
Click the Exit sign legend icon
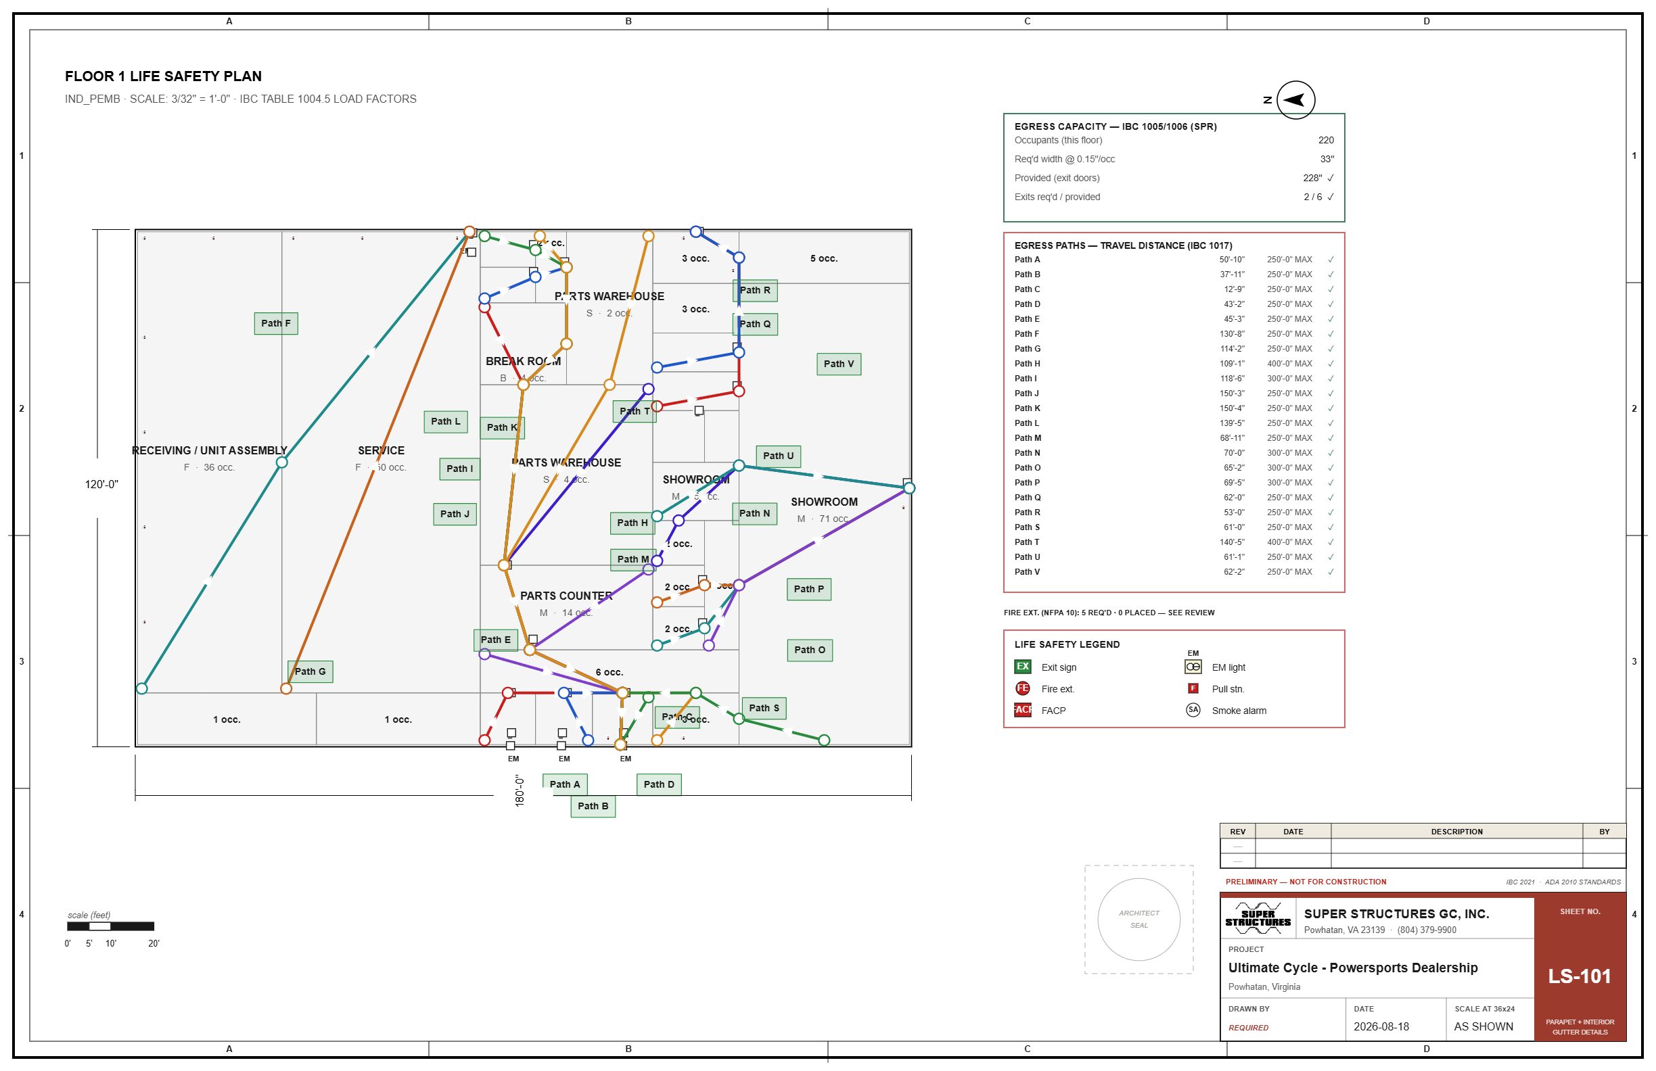click(x=1022, y=667)
